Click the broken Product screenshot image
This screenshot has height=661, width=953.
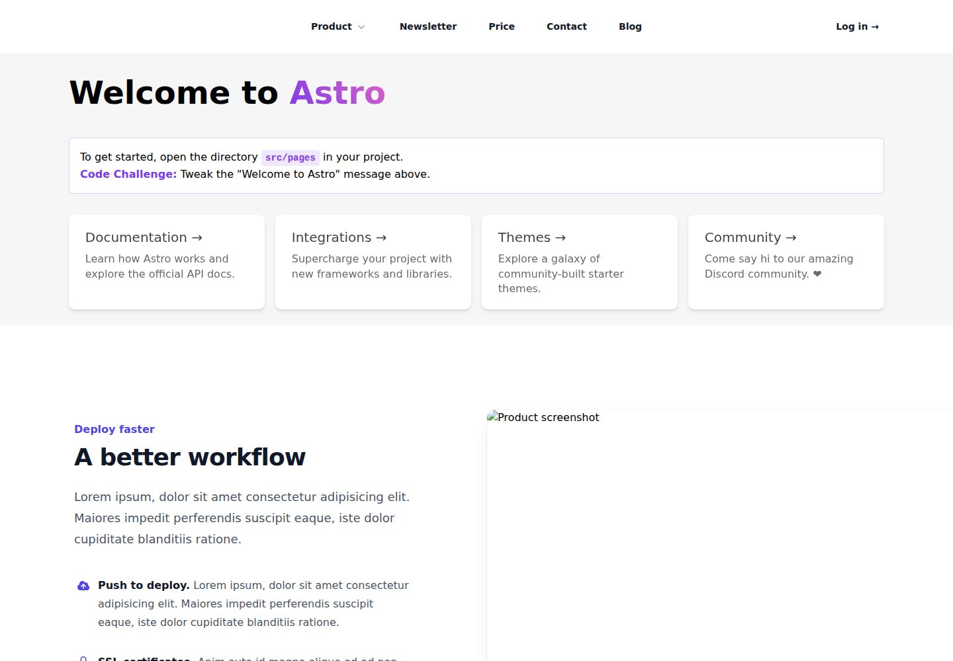tap(720, 535)
